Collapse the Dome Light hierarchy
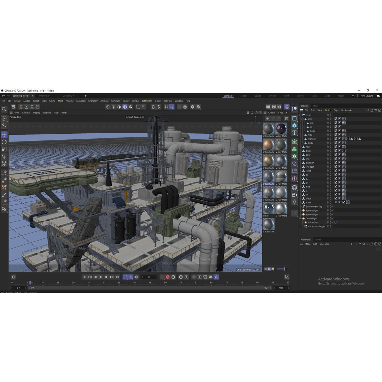This screenshot has width=382, height=382. [300, 218]
